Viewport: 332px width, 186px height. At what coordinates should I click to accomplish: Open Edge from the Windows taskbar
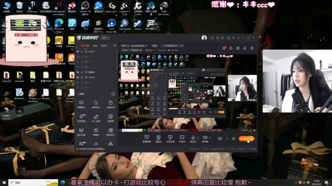click(63, 182)
